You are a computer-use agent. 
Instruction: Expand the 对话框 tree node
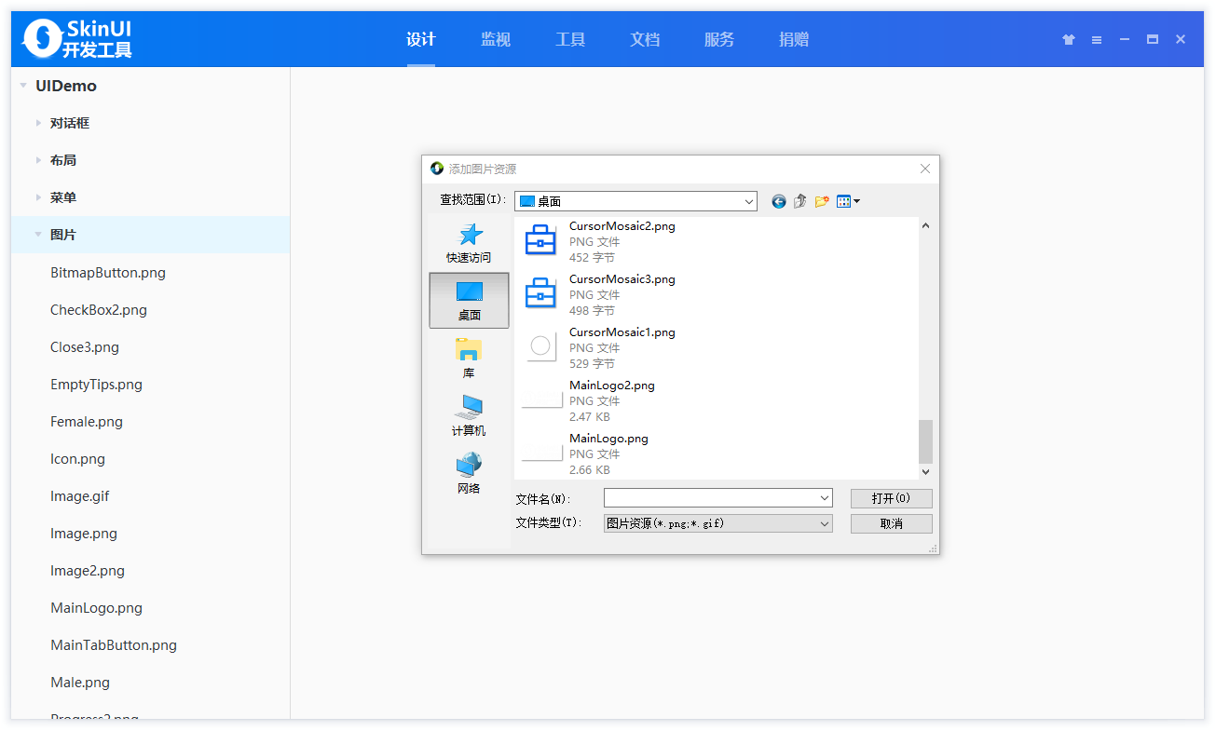(38, 123)
